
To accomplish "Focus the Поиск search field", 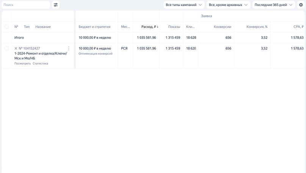I will tap(26, 5).
